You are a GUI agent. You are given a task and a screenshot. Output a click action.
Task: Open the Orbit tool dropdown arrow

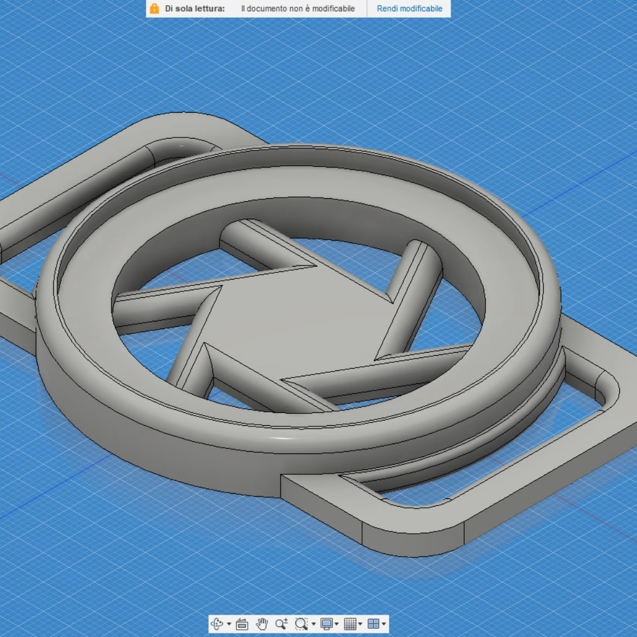point(229,624)
